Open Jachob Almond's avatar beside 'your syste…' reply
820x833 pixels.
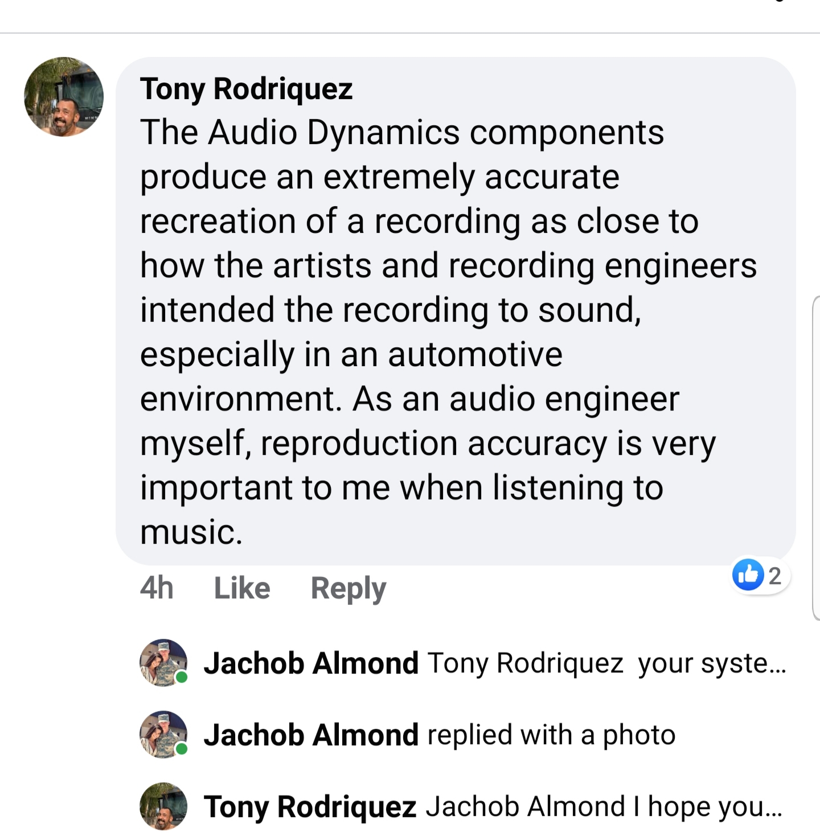pos(163,663)
